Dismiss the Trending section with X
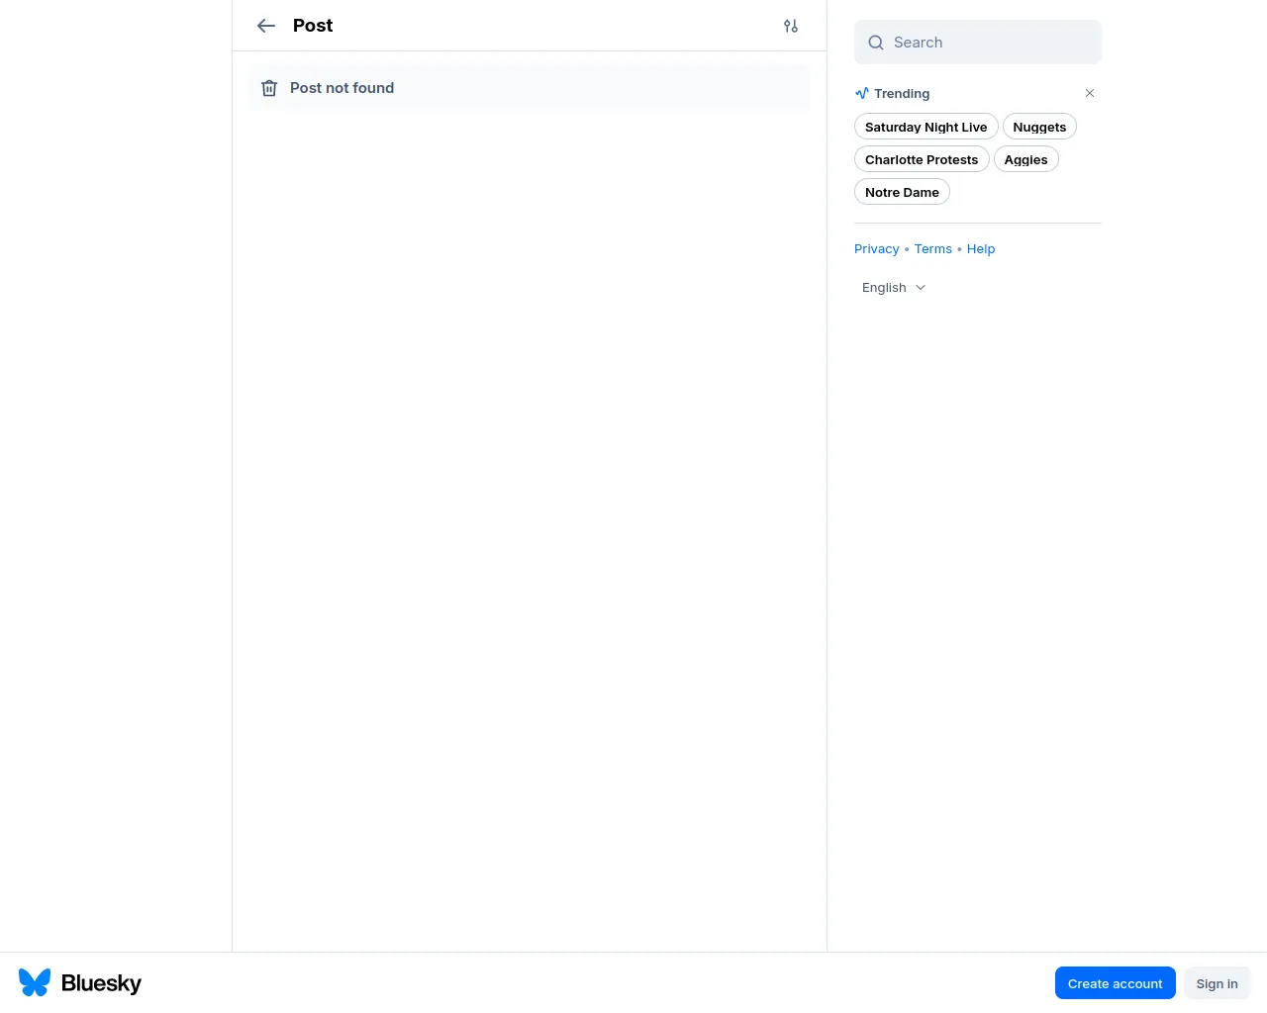 click(x=1090, y=93)
